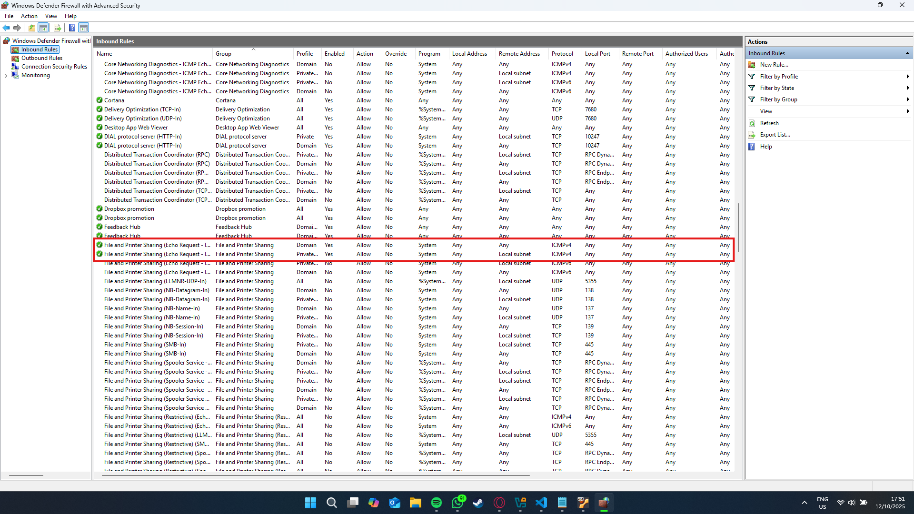
Task: Open the View menu
Action: [x=51, y=16]
